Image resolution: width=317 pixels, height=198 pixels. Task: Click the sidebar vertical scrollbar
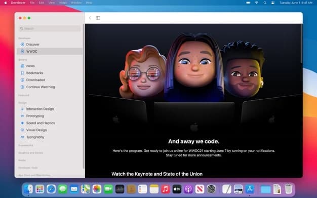(84, 97)
